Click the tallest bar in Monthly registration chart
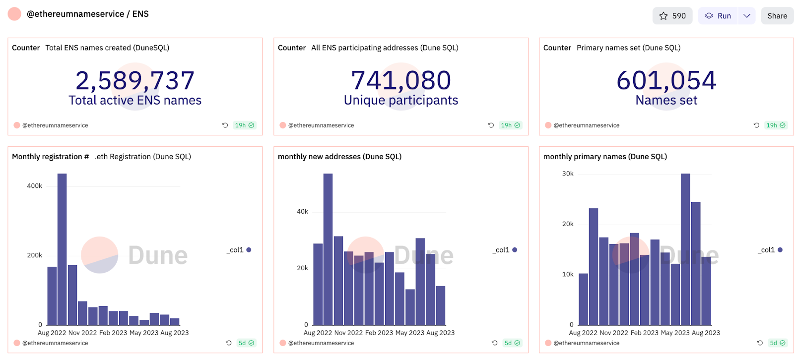 [62, 249]
